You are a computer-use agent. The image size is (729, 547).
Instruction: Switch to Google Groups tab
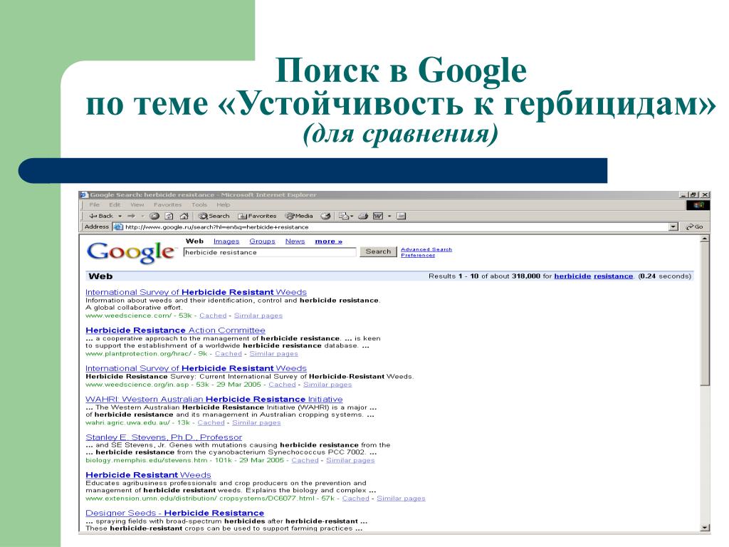(262, 241)
